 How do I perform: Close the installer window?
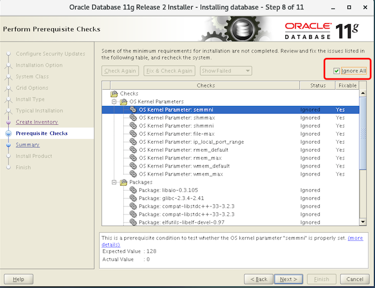(365, 8)
